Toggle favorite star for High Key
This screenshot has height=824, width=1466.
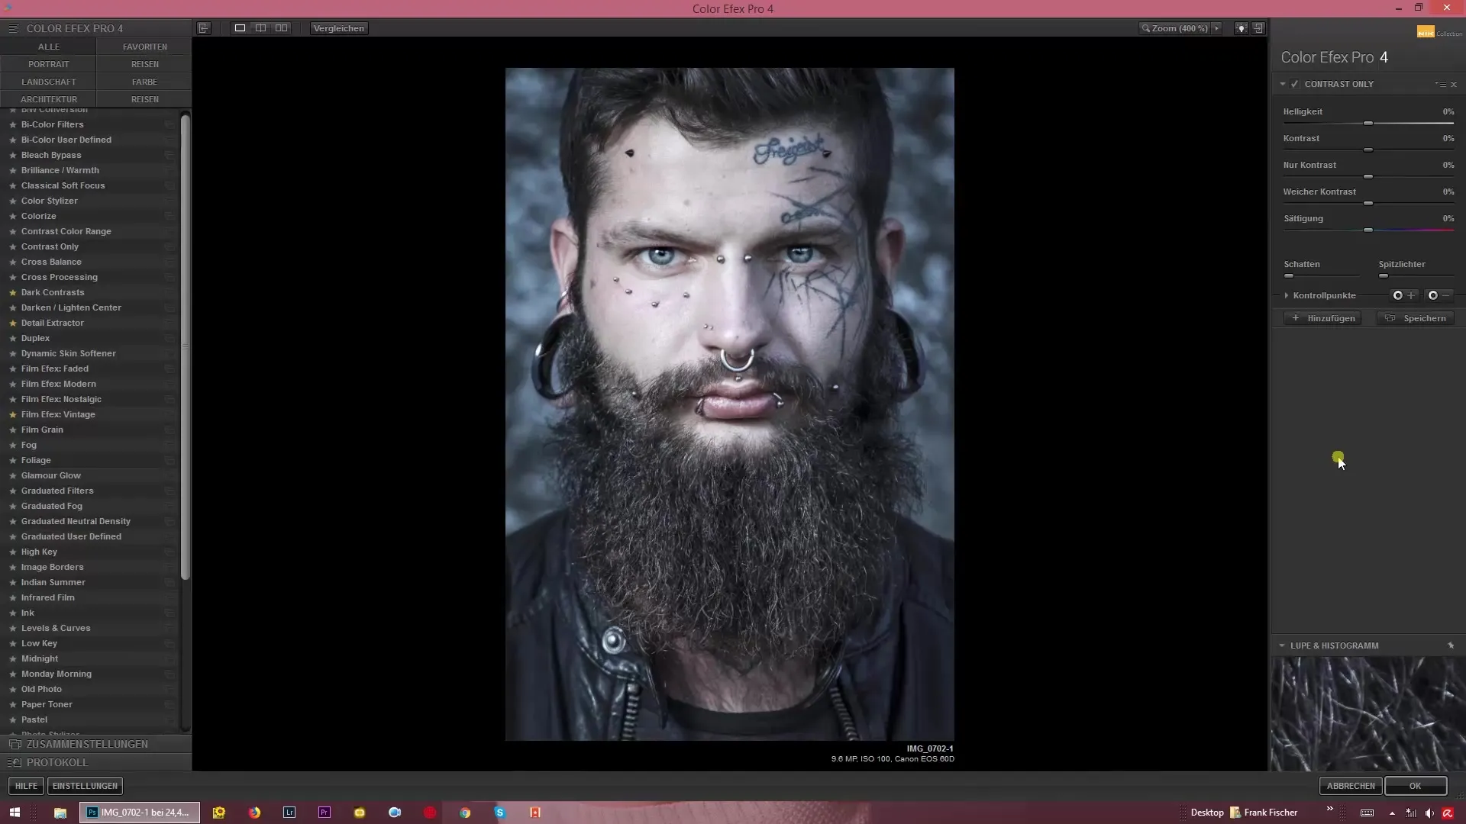pos(13,552)
